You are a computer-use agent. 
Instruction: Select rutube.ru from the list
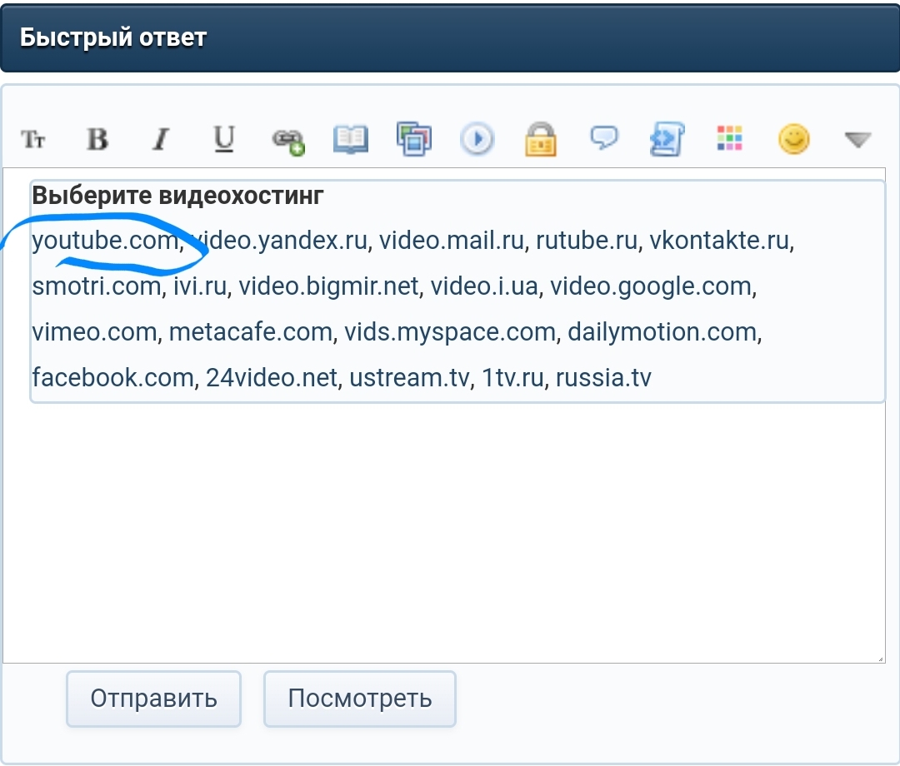[x=587, y=241]
